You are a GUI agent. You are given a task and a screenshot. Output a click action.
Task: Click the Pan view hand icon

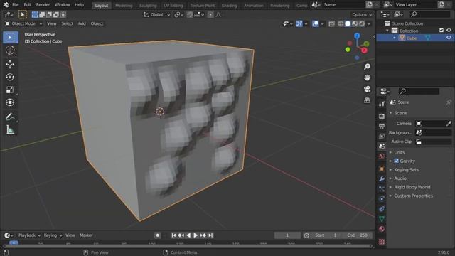367,78
